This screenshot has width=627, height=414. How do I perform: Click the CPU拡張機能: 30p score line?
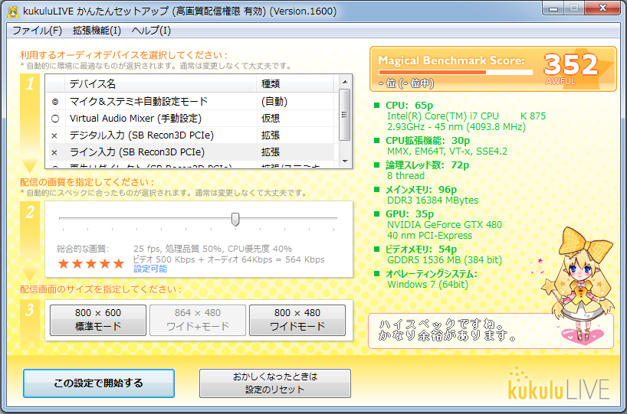[428, 141]
